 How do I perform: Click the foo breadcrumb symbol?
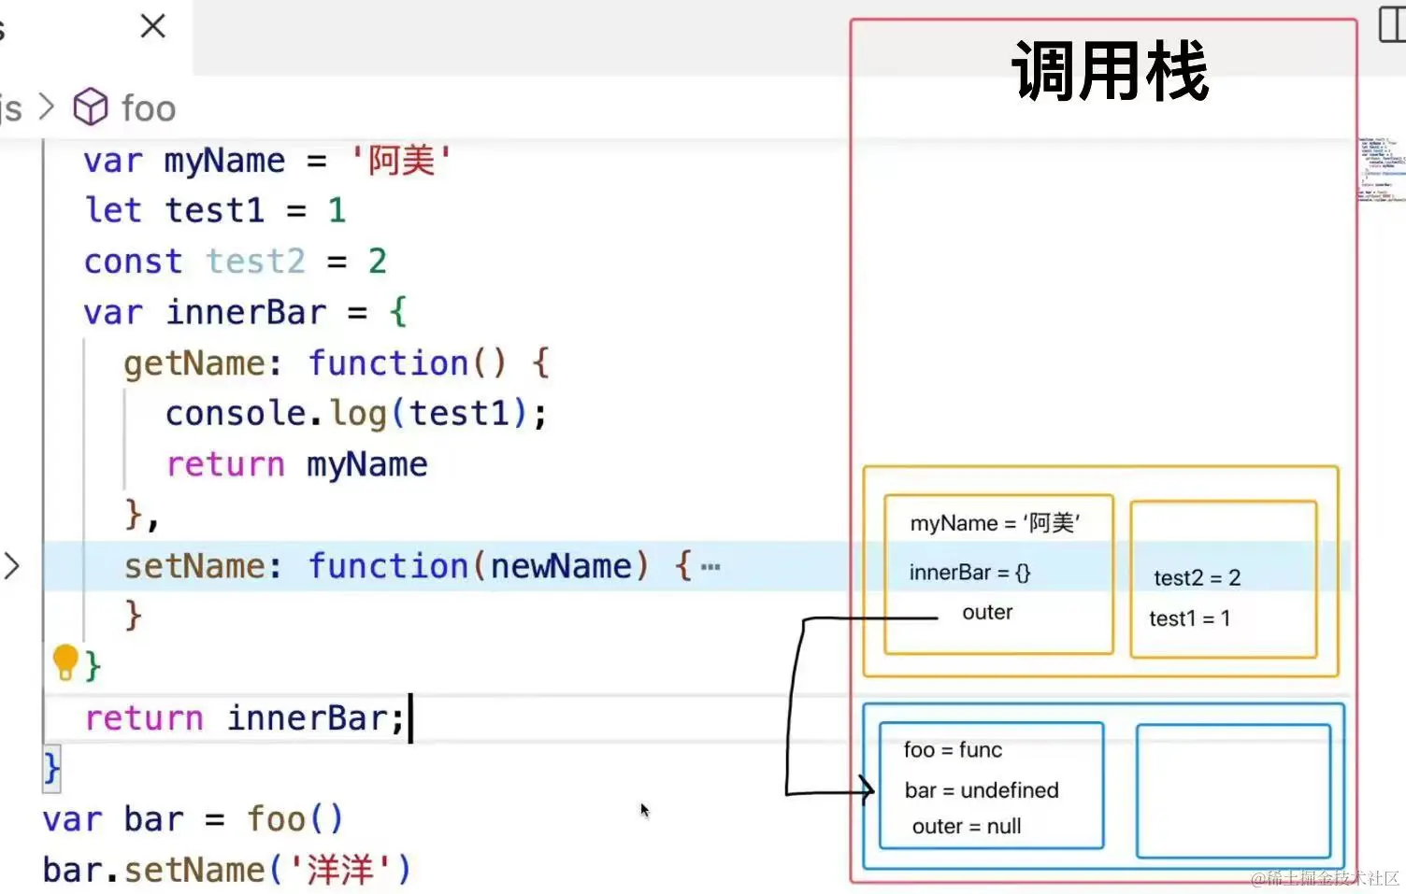tap(124, 107)
